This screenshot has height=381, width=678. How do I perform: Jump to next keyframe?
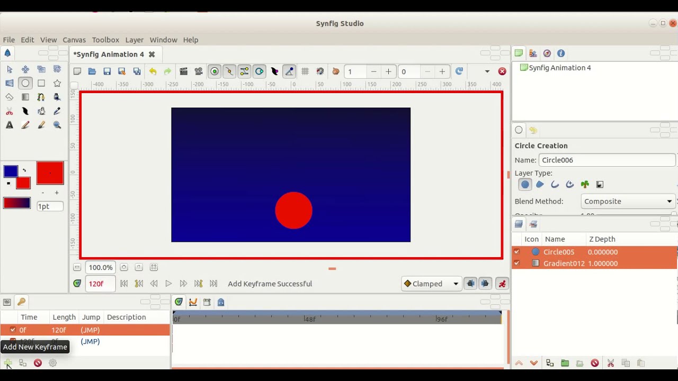pyautogui.click(x=199, y=284)
